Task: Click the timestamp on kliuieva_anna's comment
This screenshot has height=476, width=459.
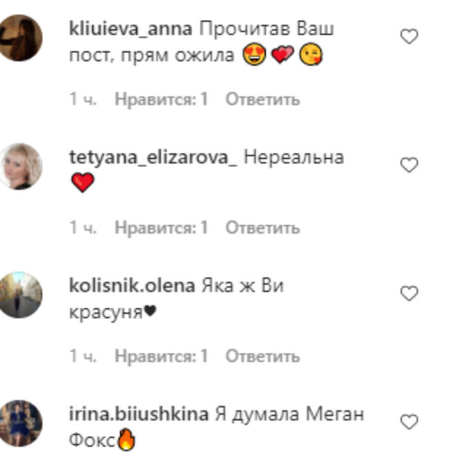Action: pyautogui.click(x=83, y=99)
